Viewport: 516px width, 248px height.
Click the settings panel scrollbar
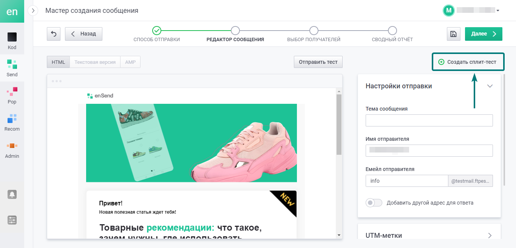tap(504, 130)
